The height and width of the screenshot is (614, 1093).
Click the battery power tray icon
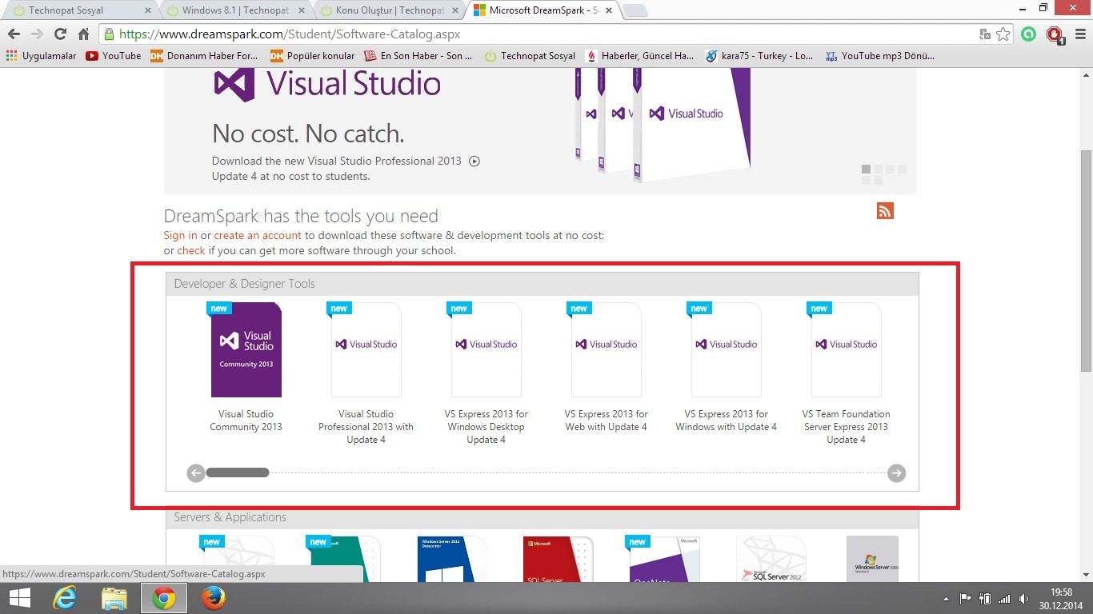click(x=985, y=599)
